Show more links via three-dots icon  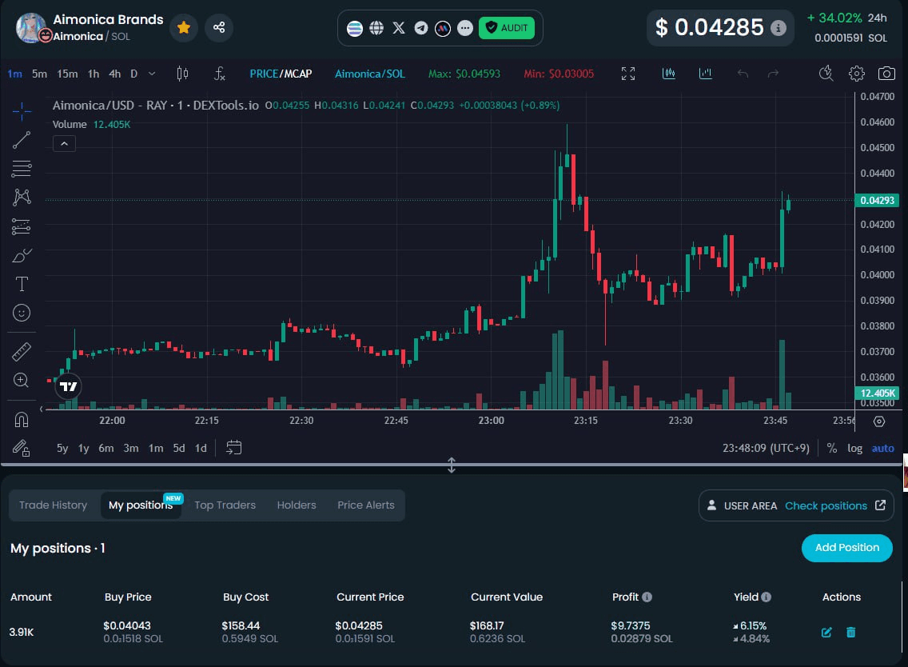click(x=465, y=28)
